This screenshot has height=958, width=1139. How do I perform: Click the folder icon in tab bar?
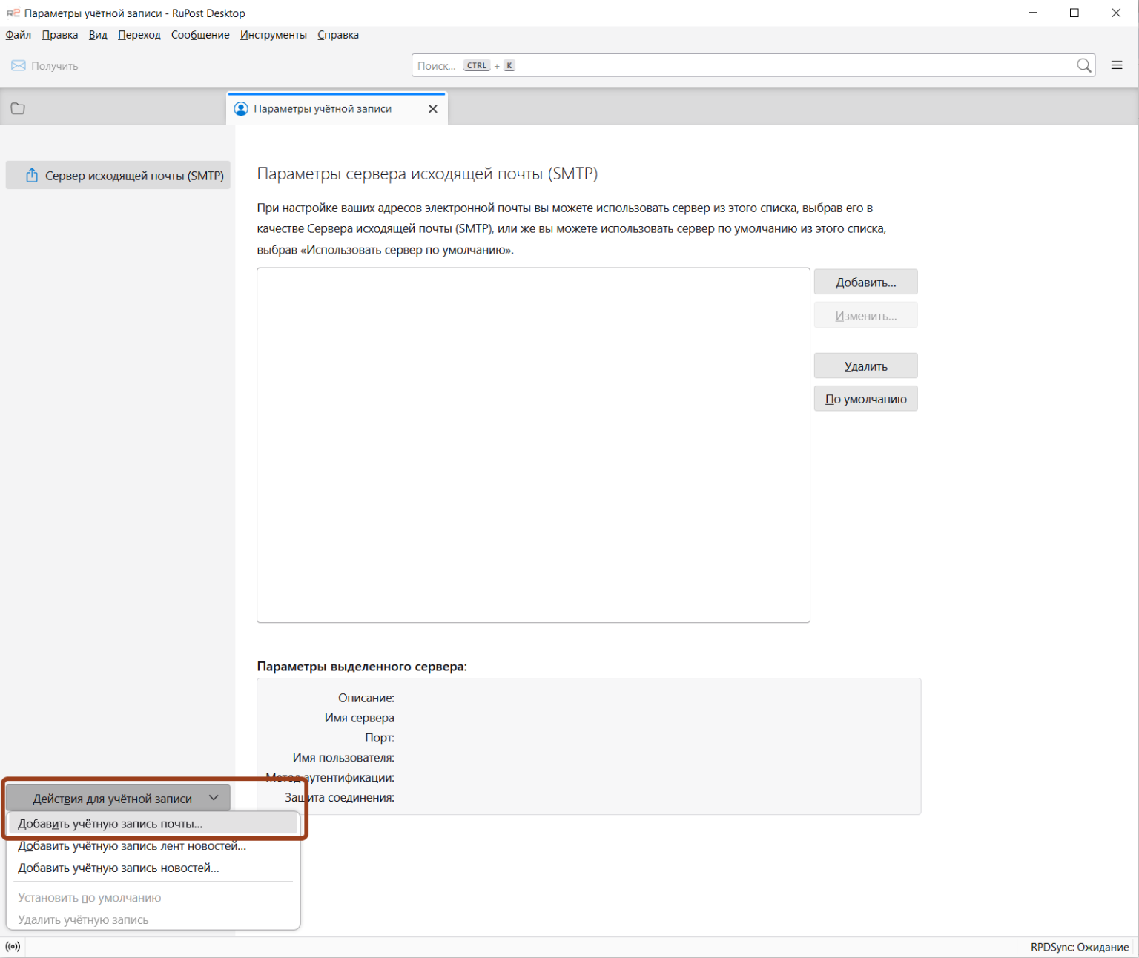(18, 109)
